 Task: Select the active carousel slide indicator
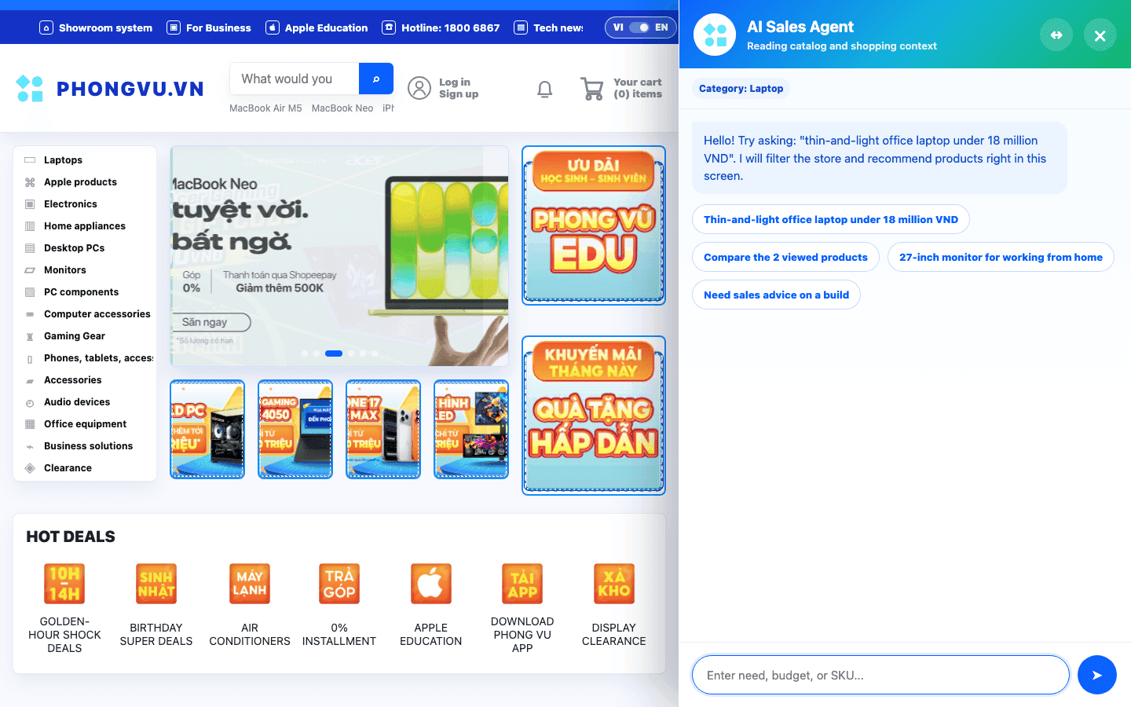pos(334,353)
